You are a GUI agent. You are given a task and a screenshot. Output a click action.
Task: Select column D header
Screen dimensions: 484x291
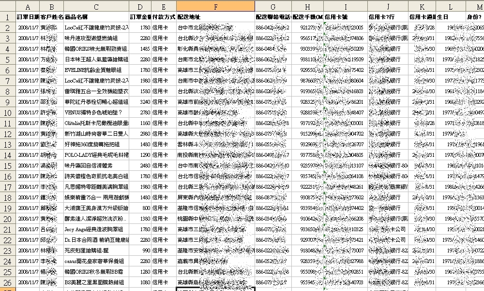[x=140, y=6]
